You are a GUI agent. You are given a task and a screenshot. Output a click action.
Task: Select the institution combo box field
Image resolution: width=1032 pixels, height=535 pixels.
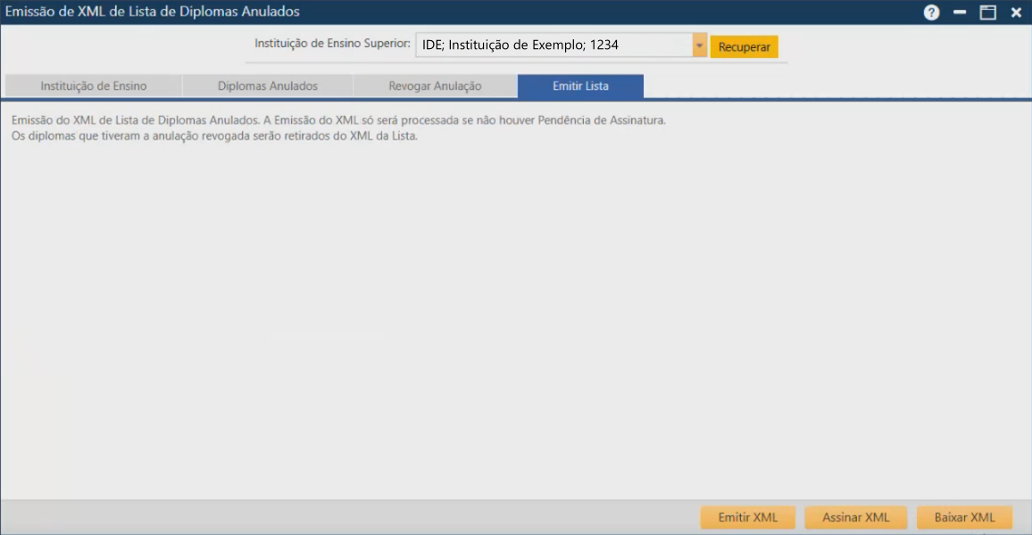[x=553, y=44]
